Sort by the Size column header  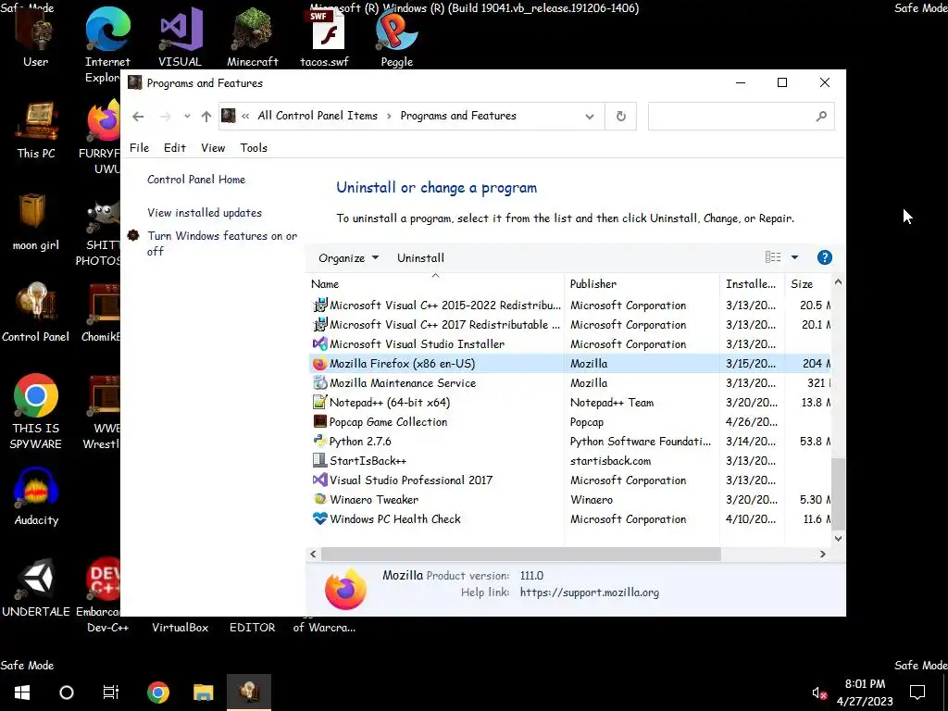point(807,284)
